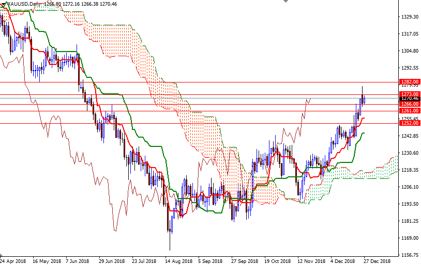Image resolution: width=421 pixels, height=265 pixels.
Task: Select the 1266.00 red price label
Action: (409, 104)
